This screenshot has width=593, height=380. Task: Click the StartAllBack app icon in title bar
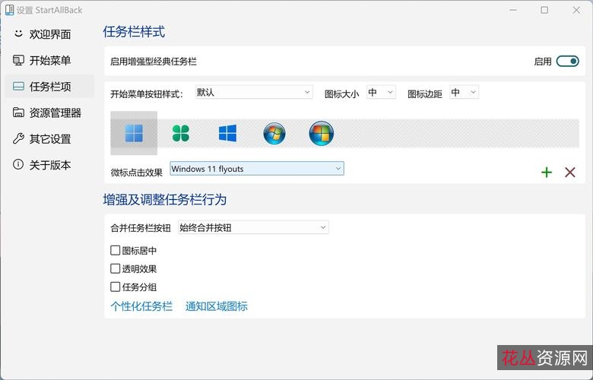point(9,10)
